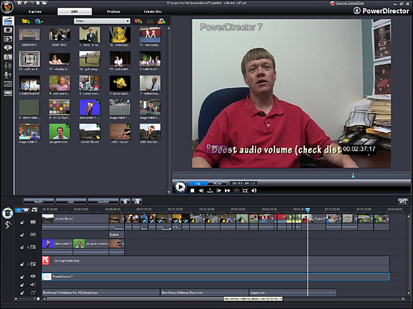Click the Split button

click(x=70, y=201)
